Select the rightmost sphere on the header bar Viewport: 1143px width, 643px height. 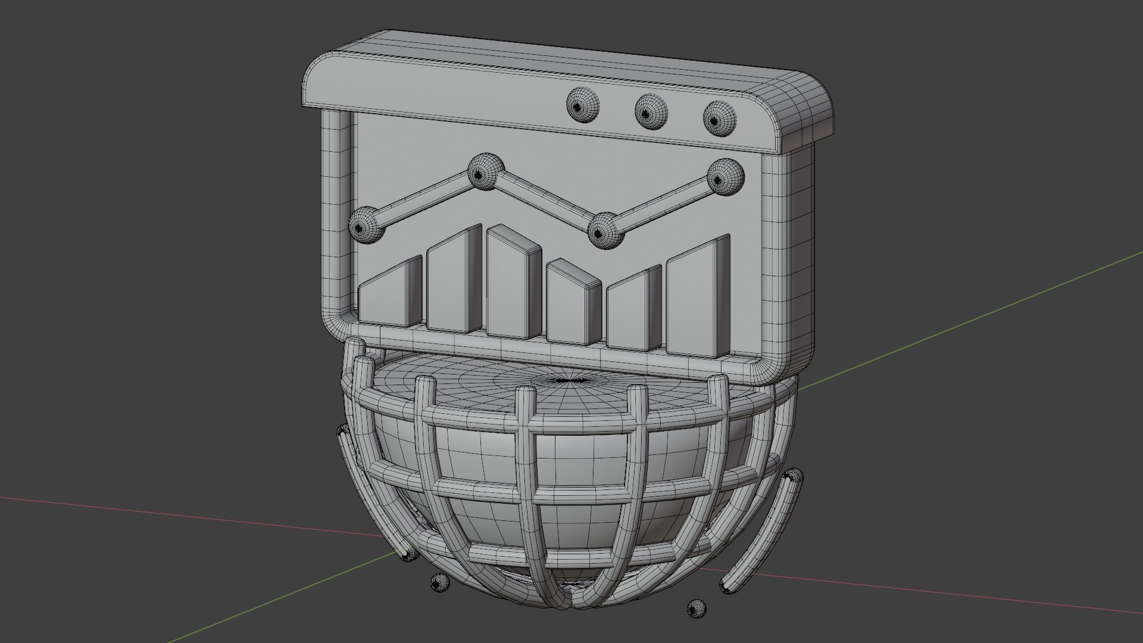pos(720,118)
